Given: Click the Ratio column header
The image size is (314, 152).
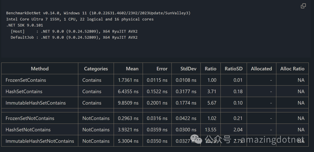Looking at the screenshot, I should [x=210, y=69].
